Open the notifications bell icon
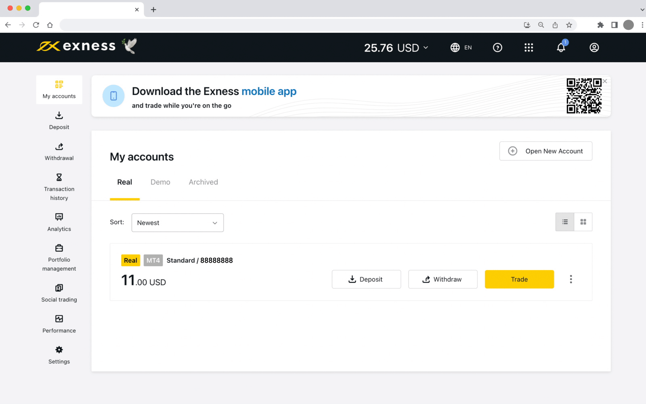 pos(561,48)
